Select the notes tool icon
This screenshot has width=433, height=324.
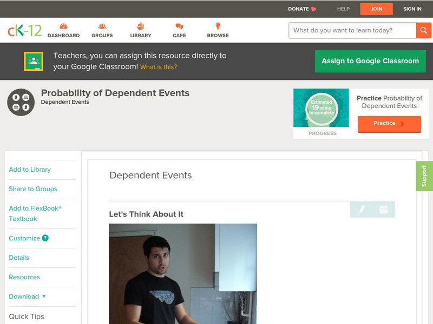[383, 210]
